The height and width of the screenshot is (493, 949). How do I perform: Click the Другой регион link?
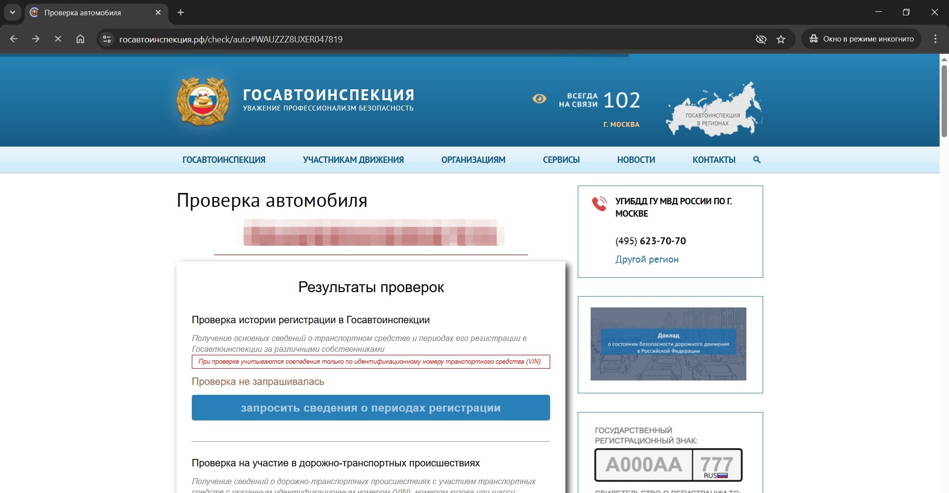(647, 260)
